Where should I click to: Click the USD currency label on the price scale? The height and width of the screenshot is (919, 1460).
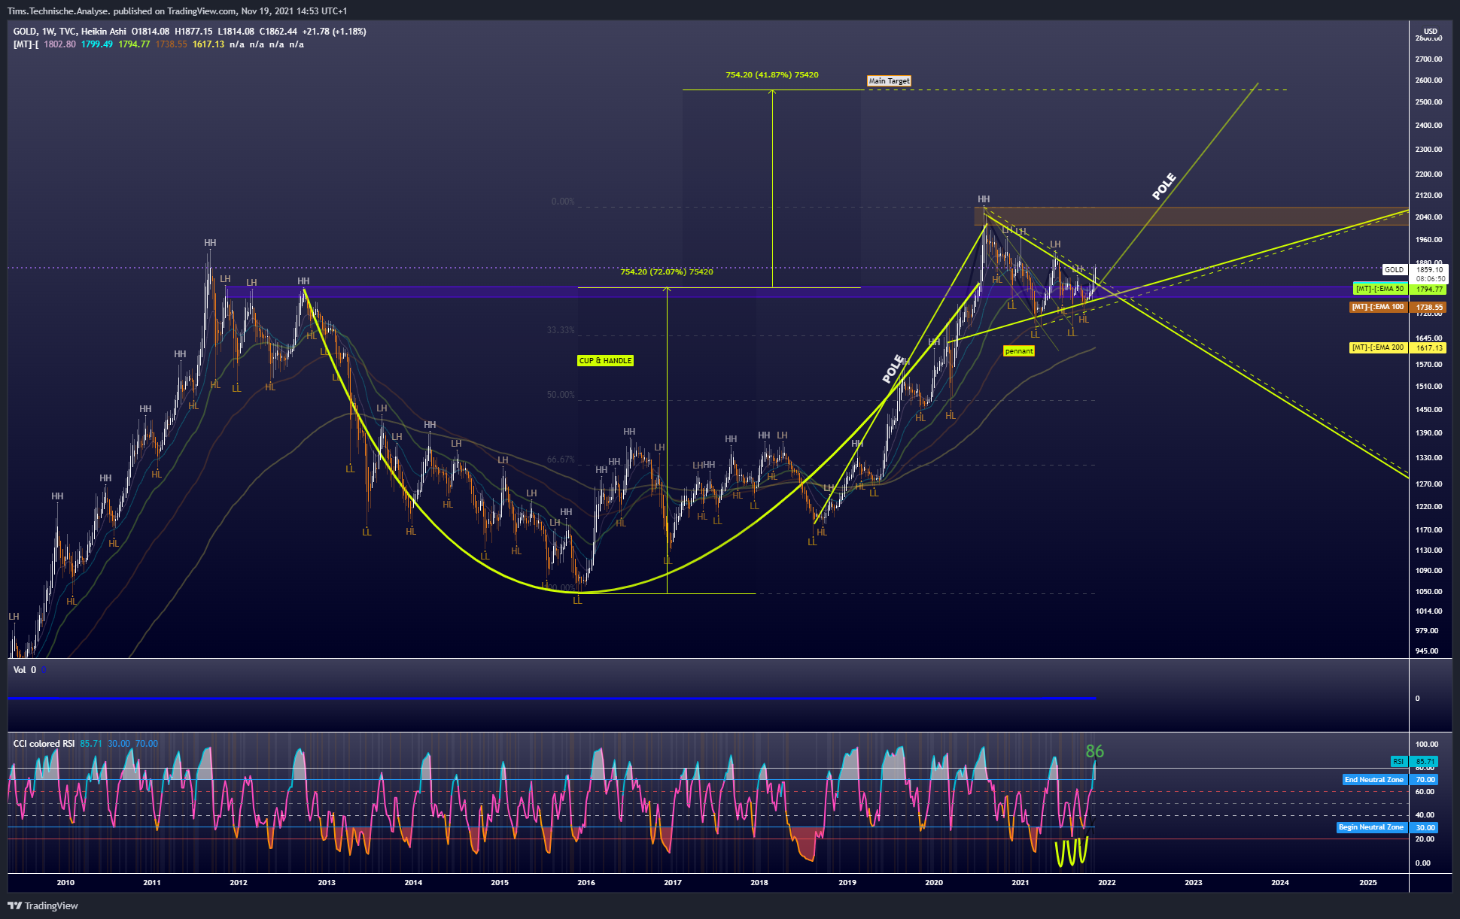1431,32
